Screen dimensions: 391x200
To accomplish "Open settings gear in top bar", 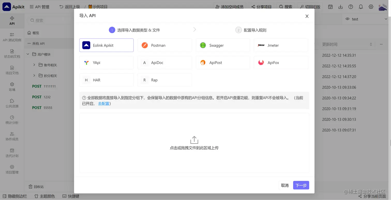I will pyautogui.click(x=371, y=7).
